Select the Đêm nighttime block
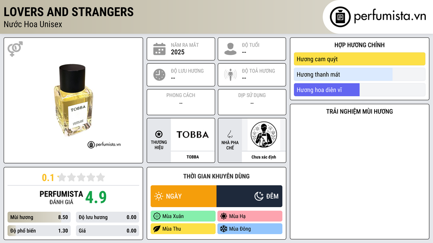Image resolution: width=433 pixels, height=243 pixels. pos(249,196)
